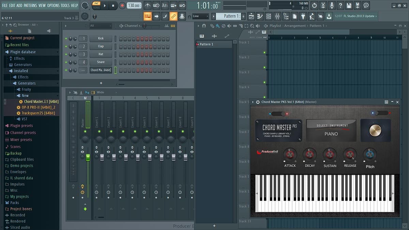409x230 pixels.
Task: Open help with the question mark icon
Action: [340, 5]
